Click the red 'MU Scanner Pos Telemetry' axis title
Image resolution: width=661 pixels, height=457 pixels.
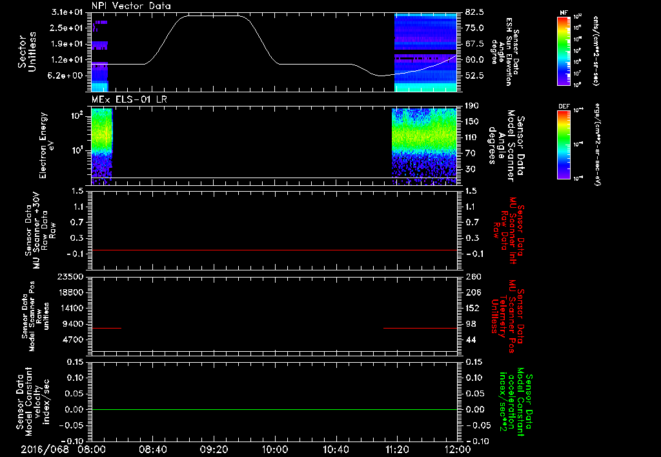(507, 316)
